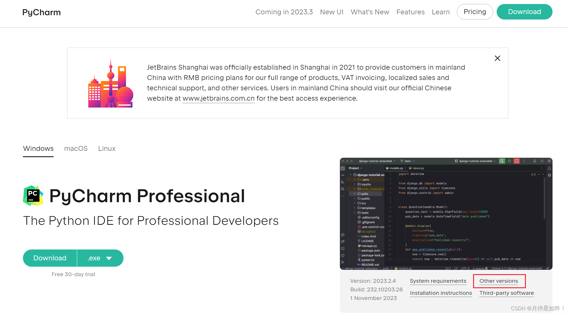The image size is (568, 314).
Task: Open Installation instructions link
Action: pos(441,293)
